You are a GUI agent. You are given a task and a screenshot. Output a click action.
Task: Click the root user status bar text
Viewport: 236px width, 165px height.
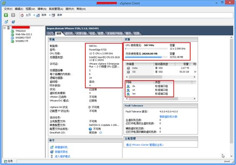[227, 161]
